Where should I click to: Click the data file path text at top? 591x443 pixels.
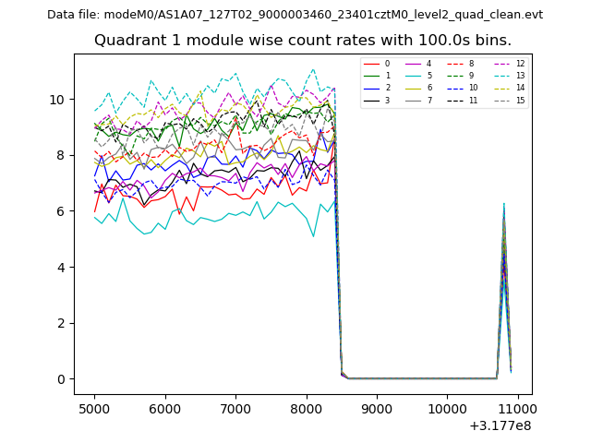pos(295,14)
